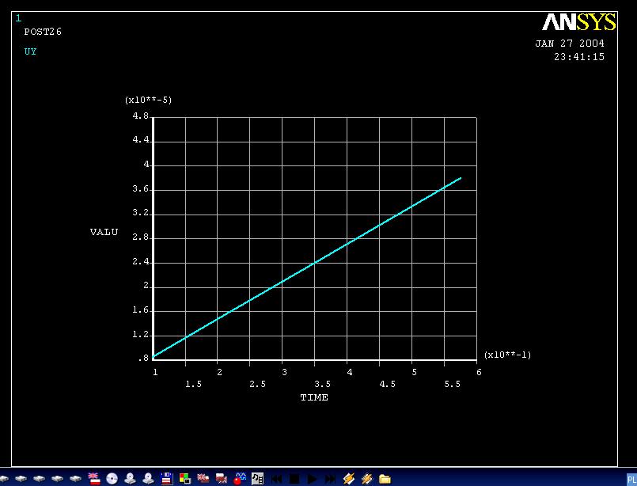Click the PL language indicator
Screen dimensions: 637x486
[632, 480]
